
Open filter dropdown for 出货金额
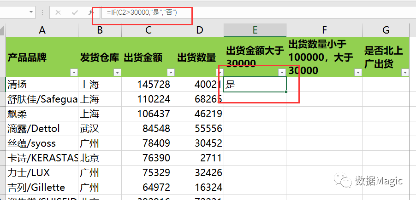click(171, 72)
